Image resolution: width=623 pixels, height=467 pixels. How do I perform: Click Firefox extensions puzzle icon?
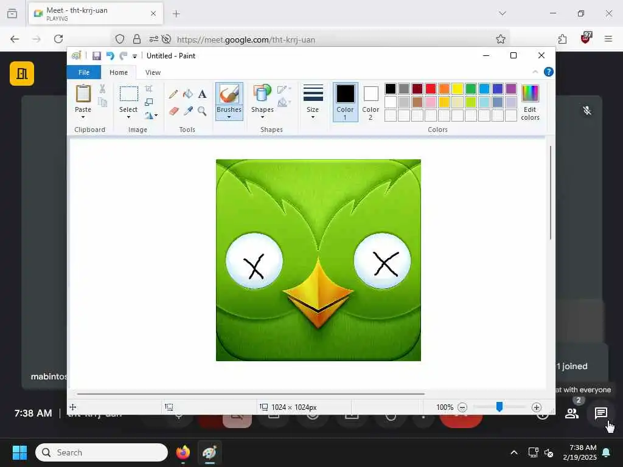pyautogui.click(x=562, y=39)
